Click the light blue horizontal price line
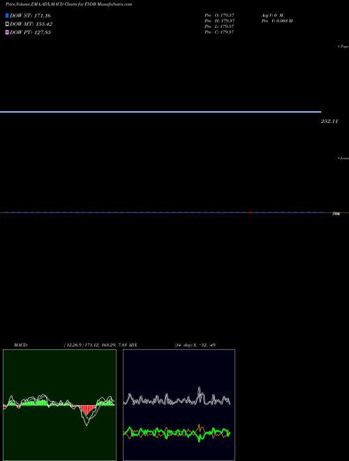 coord(161,112)
